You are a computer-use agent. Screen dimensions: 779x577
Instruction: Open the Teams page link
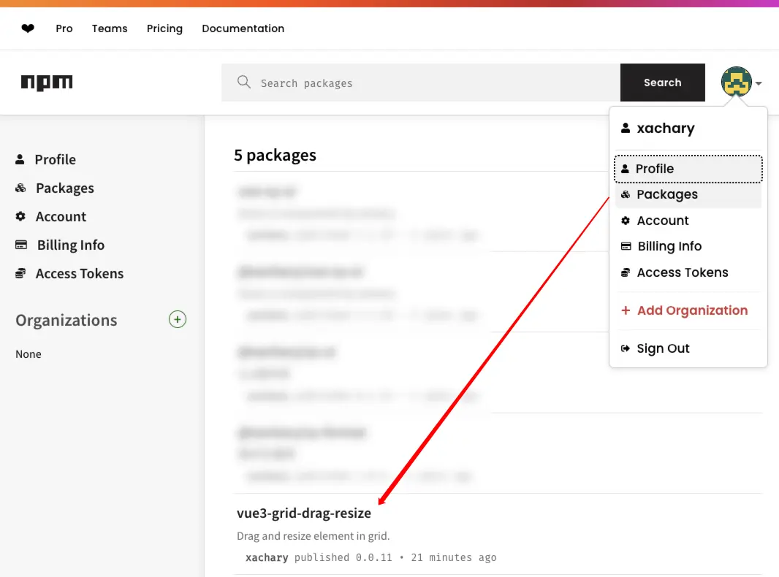pos(110,28)
